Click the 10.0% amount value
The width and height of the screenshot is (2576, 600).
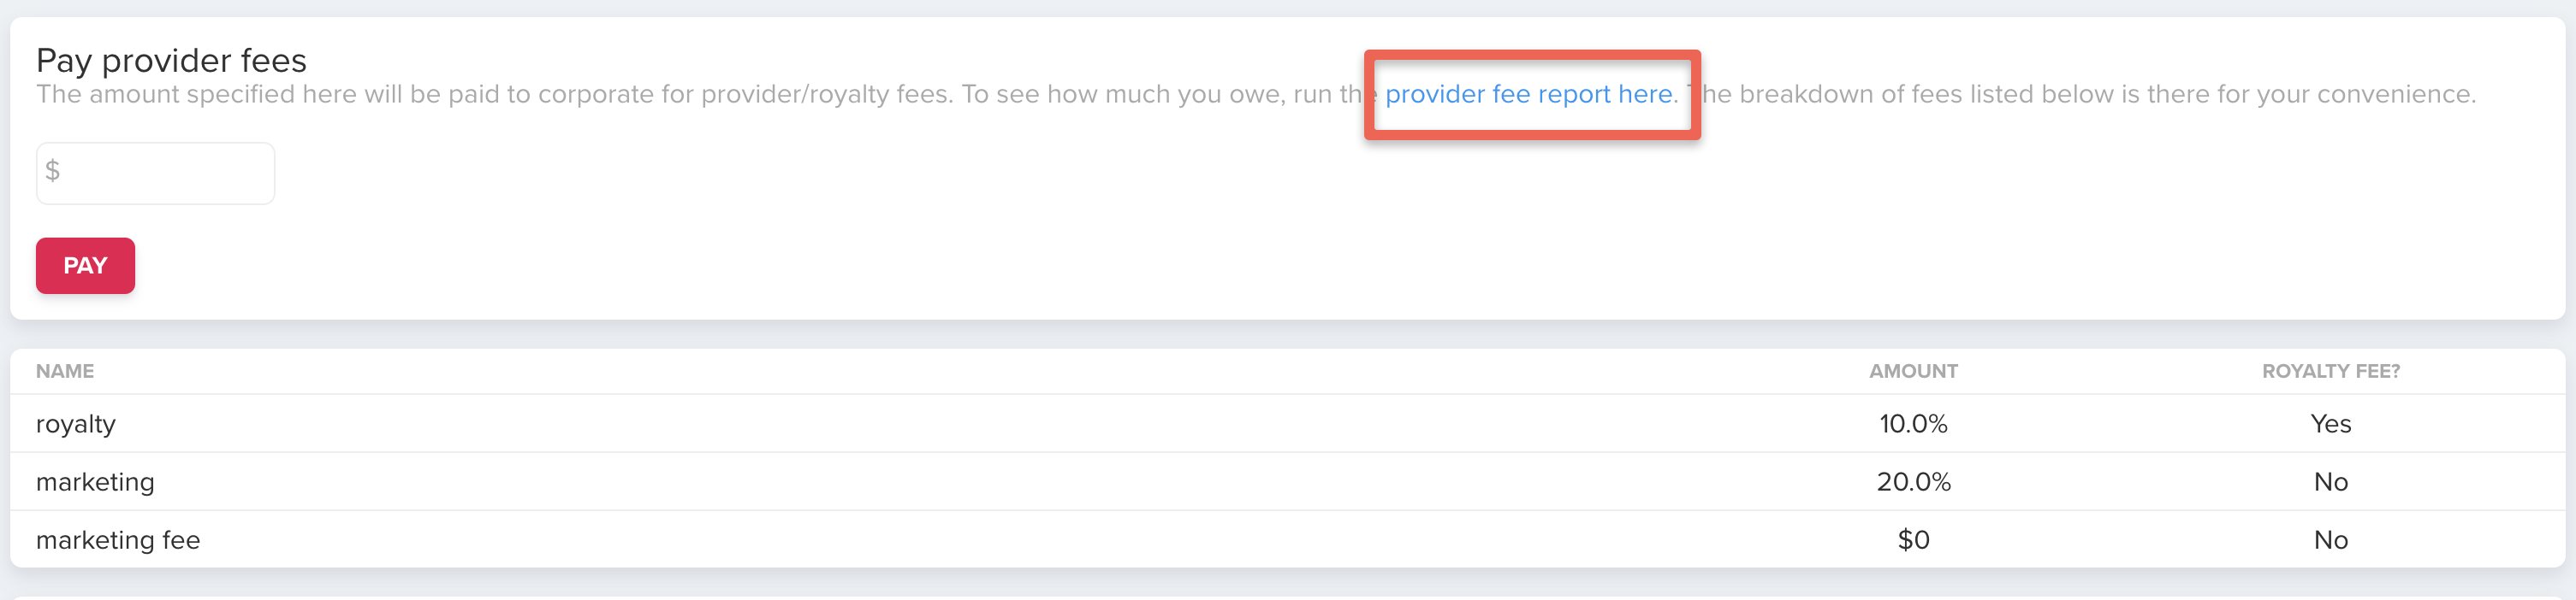1913,424
